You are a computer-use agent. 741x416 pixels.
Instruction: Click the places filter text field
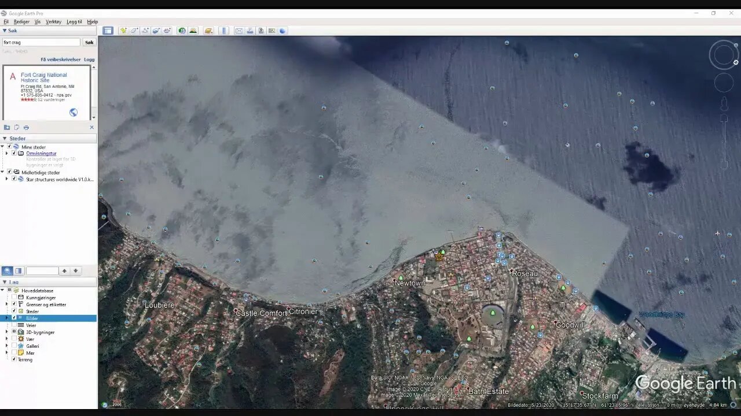click(42, 270)
